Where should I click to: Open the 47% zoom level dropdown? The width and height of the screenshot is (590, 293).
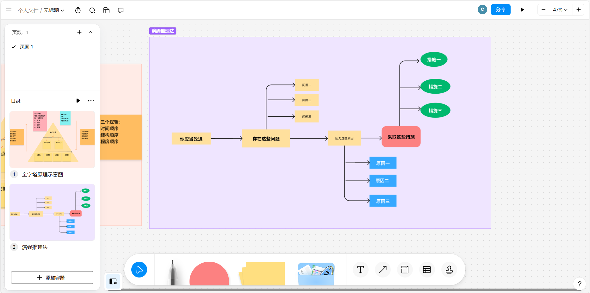click(x=560, y=10)
